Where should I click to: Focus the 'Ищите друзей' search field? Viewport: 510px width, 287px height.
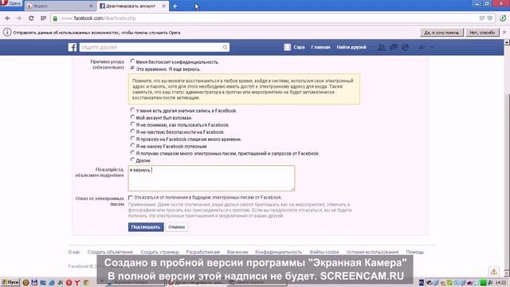click(151, 47)
